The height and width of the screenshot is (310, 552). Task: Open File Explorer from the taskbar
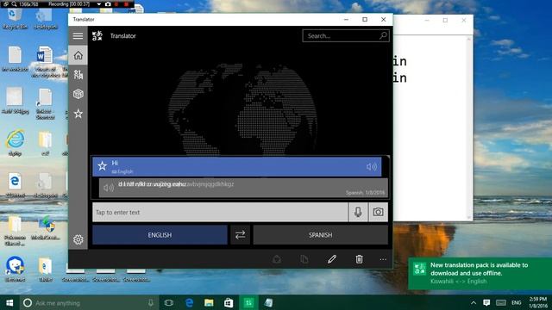coord(209,302)
